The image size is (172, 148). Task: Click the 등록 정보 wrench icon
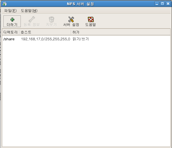click(32, 19)
